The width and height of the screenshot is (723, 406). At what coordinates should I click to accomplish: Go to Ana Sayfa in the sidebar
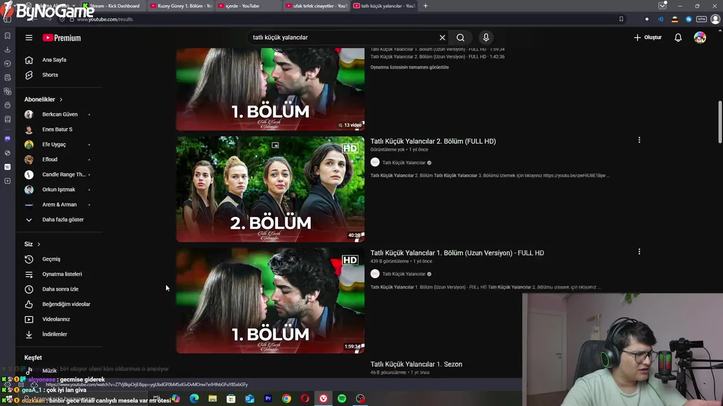point(54,60)
